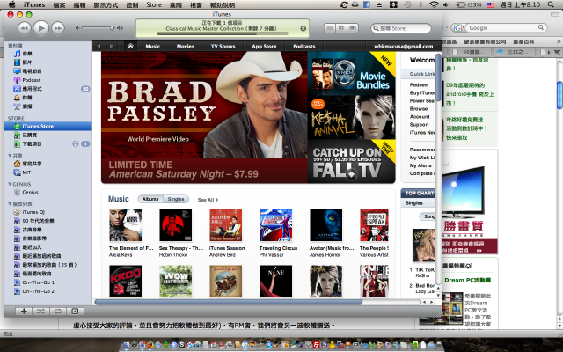Open the Podcasts store tab
The width and height of the screenshot is (563, 352).
point(304,47)
